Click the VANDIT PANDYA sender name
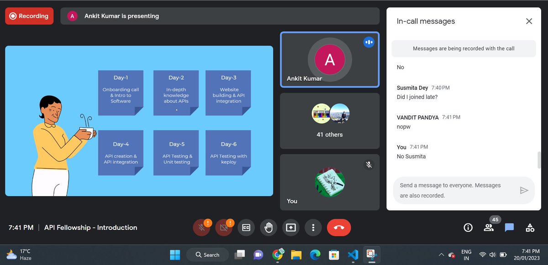548x265 pixels. point(418,117)
